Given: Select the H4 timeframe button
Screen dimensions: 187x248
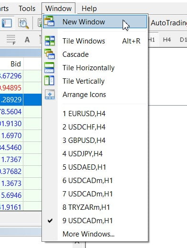Looking at the screenshot, I should (167, 40).
